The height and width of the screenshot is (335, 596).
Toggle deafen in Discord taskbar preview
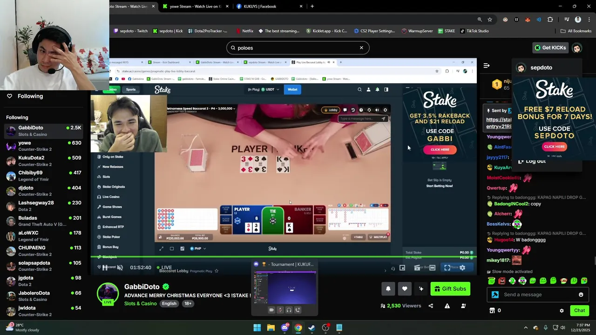click(x=289, y=310)
